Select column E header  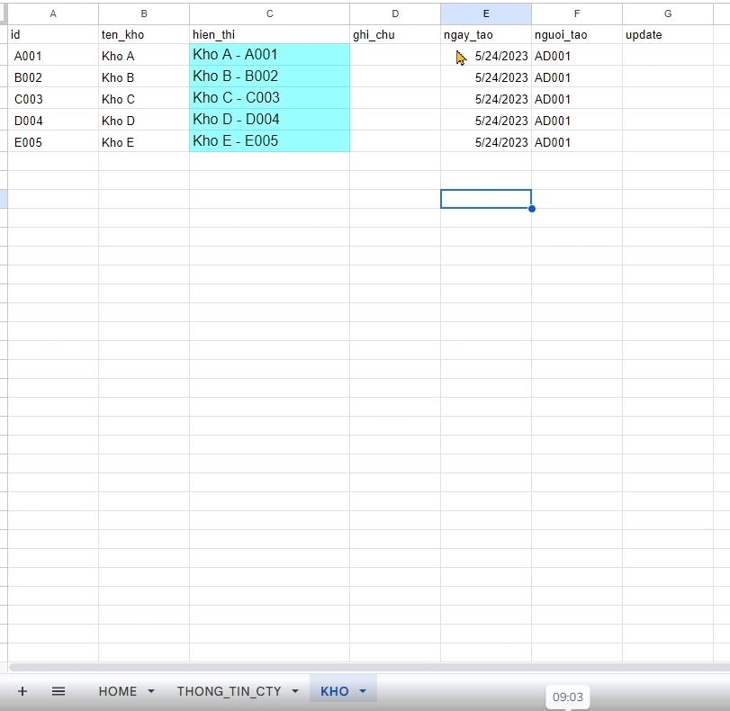(486, 14)
